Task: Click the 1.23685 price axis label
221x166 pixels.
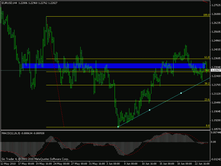Action: [216, 58]
